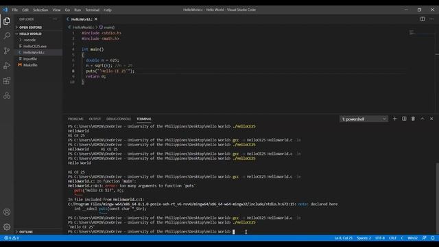Select the Terminal panel tab
Screen dimensions: 439x247
point(144,119)
